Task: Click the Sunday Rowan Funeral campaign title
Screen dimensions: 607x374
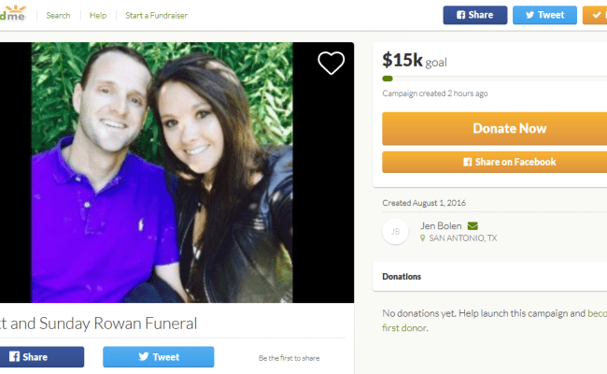Action: click(98, 324)
